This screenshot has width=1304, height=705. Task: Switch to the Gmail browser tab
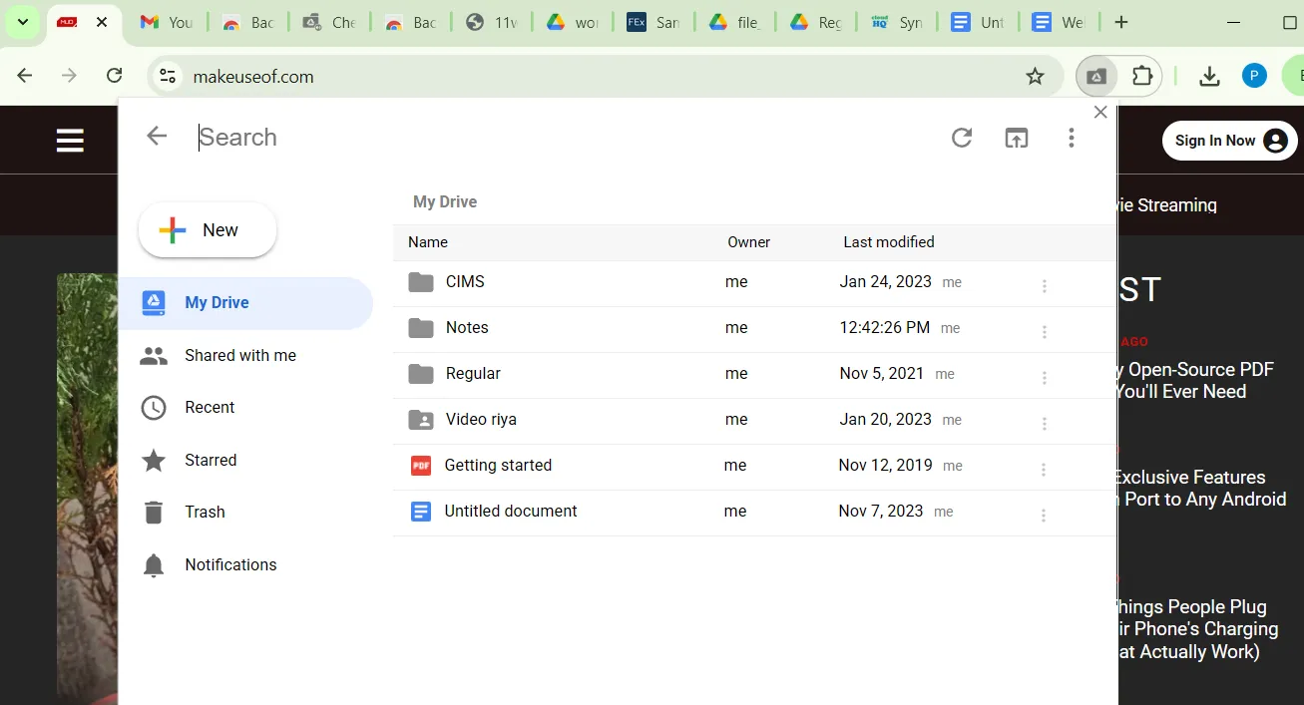tap(167, 21)
